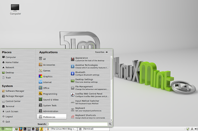Switch to Favorites view
Viewport: 198px width, 131px height.
coord(101,52)
